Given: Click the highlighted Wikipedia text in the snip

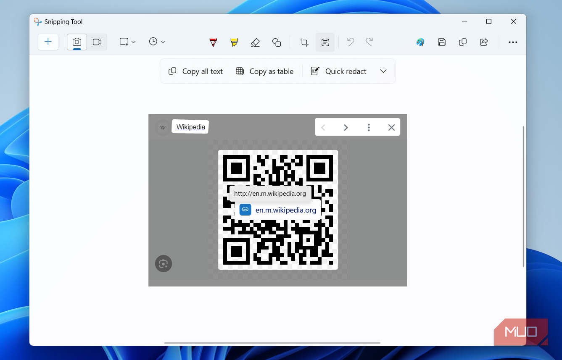Looking at the screenshot, I should click(191, 127).
